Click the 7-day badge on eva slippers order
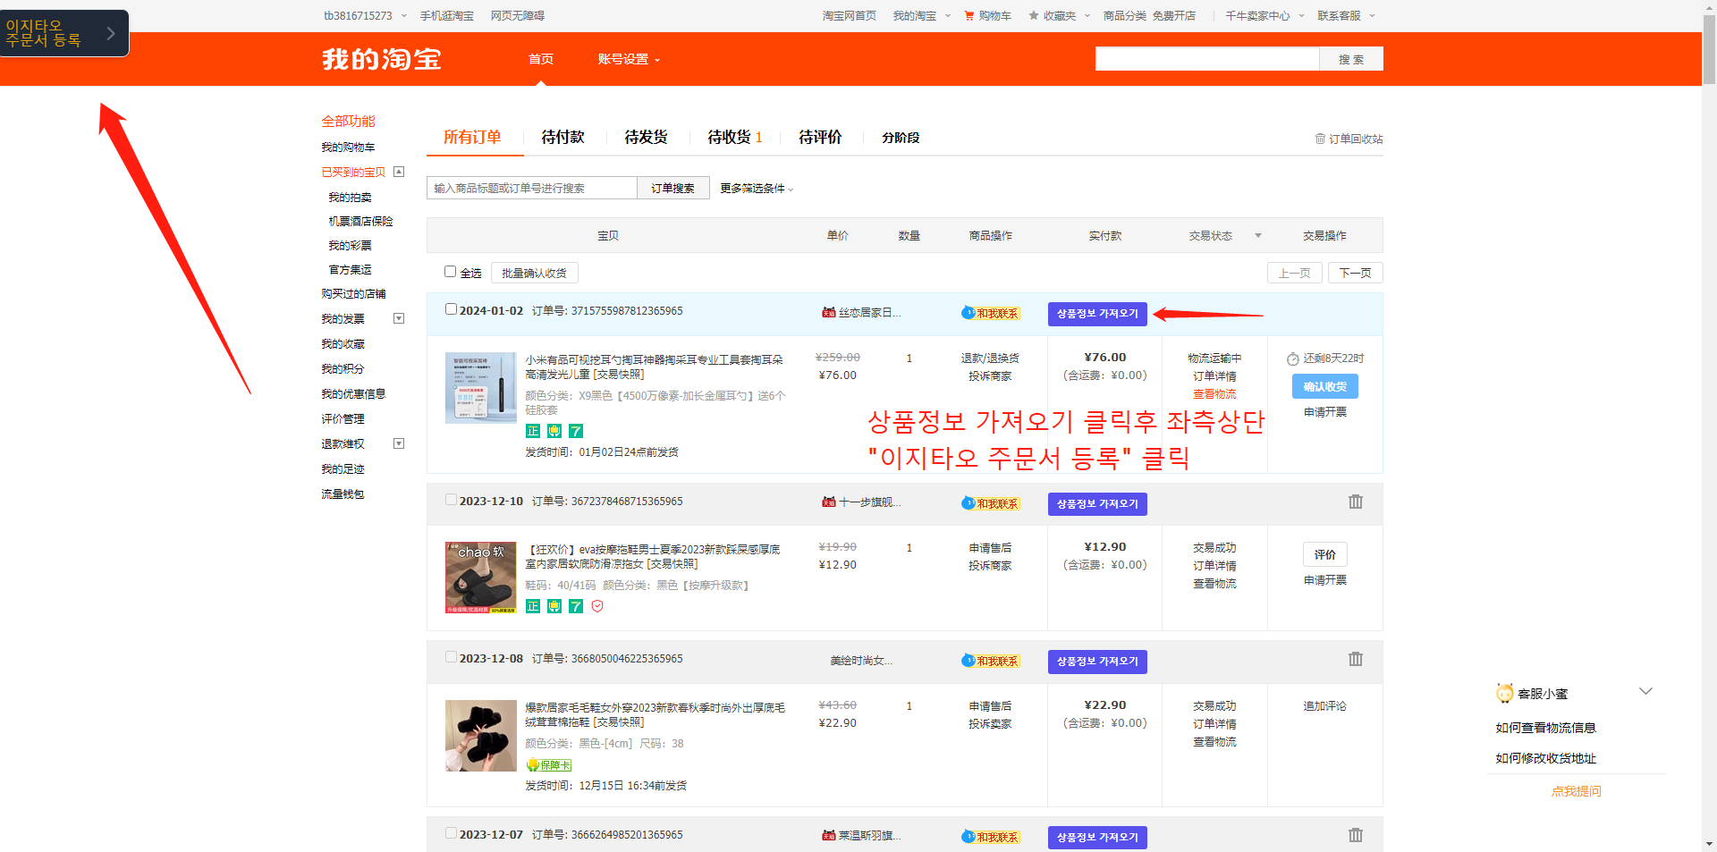Viewport: 1717px width, 852px height. click(x=576, y=606)
